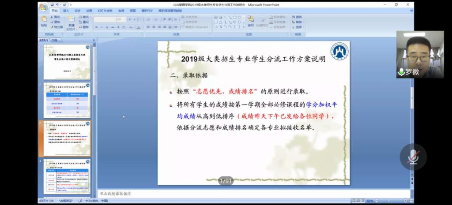
Task: Open the font size dropdown
Action: [124, 19]
